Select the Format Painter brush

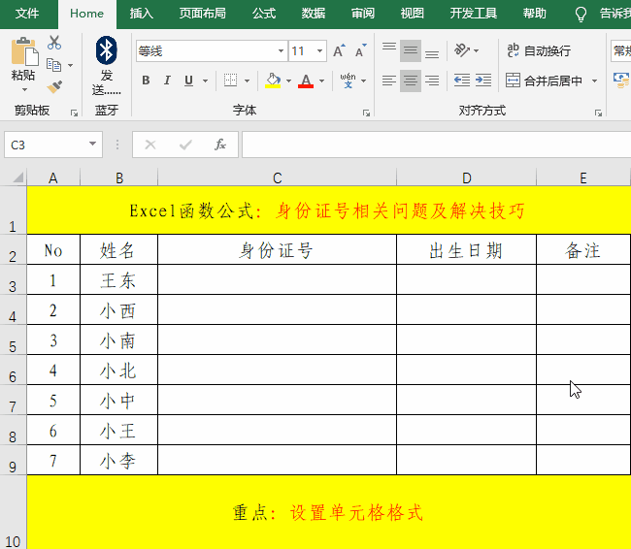point(54,87)
